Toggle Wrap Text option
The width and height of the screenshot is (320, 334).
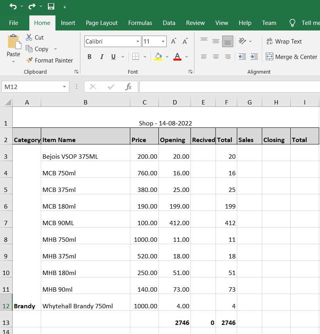pyautogui.click(x=284, y=41)
